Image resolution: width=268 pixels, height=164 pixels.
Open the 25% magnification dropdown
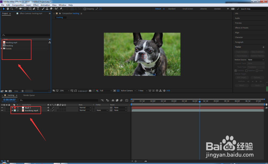pyautogui.click(x=64, y=91)
